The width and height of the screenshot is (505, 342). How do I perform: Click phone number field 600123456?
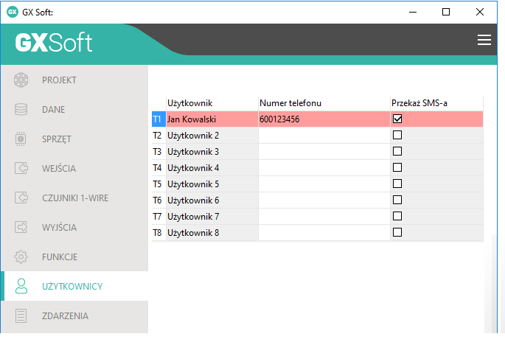tap(323, 119)
